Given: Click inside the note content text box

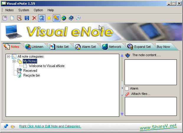Looking at the screenshot, I should coord(151,72).
